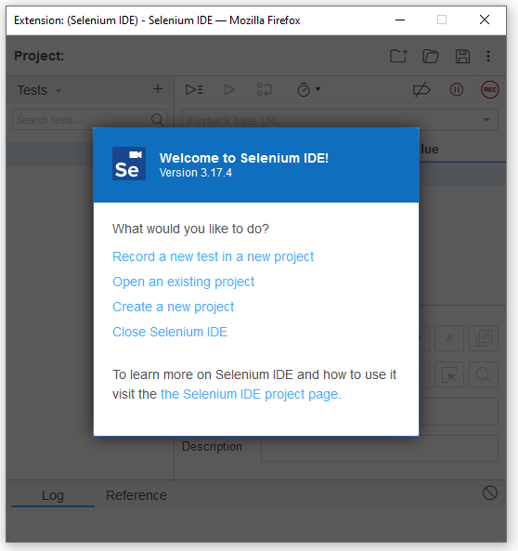Click search tests magnifier icon
518x551 pixels.
pyautogui.click(x=157, y=120)
